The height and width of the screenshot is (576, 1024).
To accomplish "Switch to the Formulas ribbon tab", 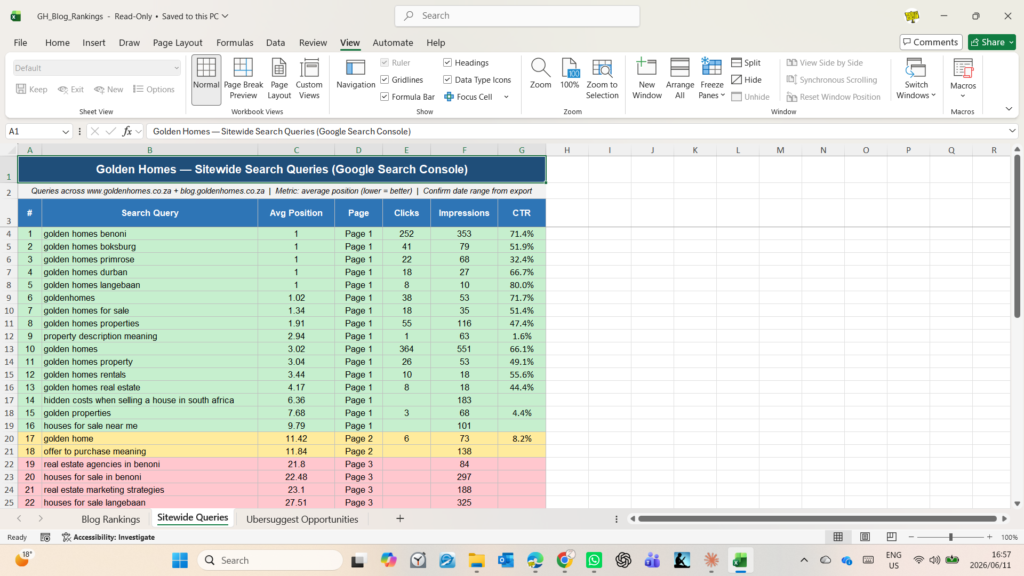I will (235, 43).
